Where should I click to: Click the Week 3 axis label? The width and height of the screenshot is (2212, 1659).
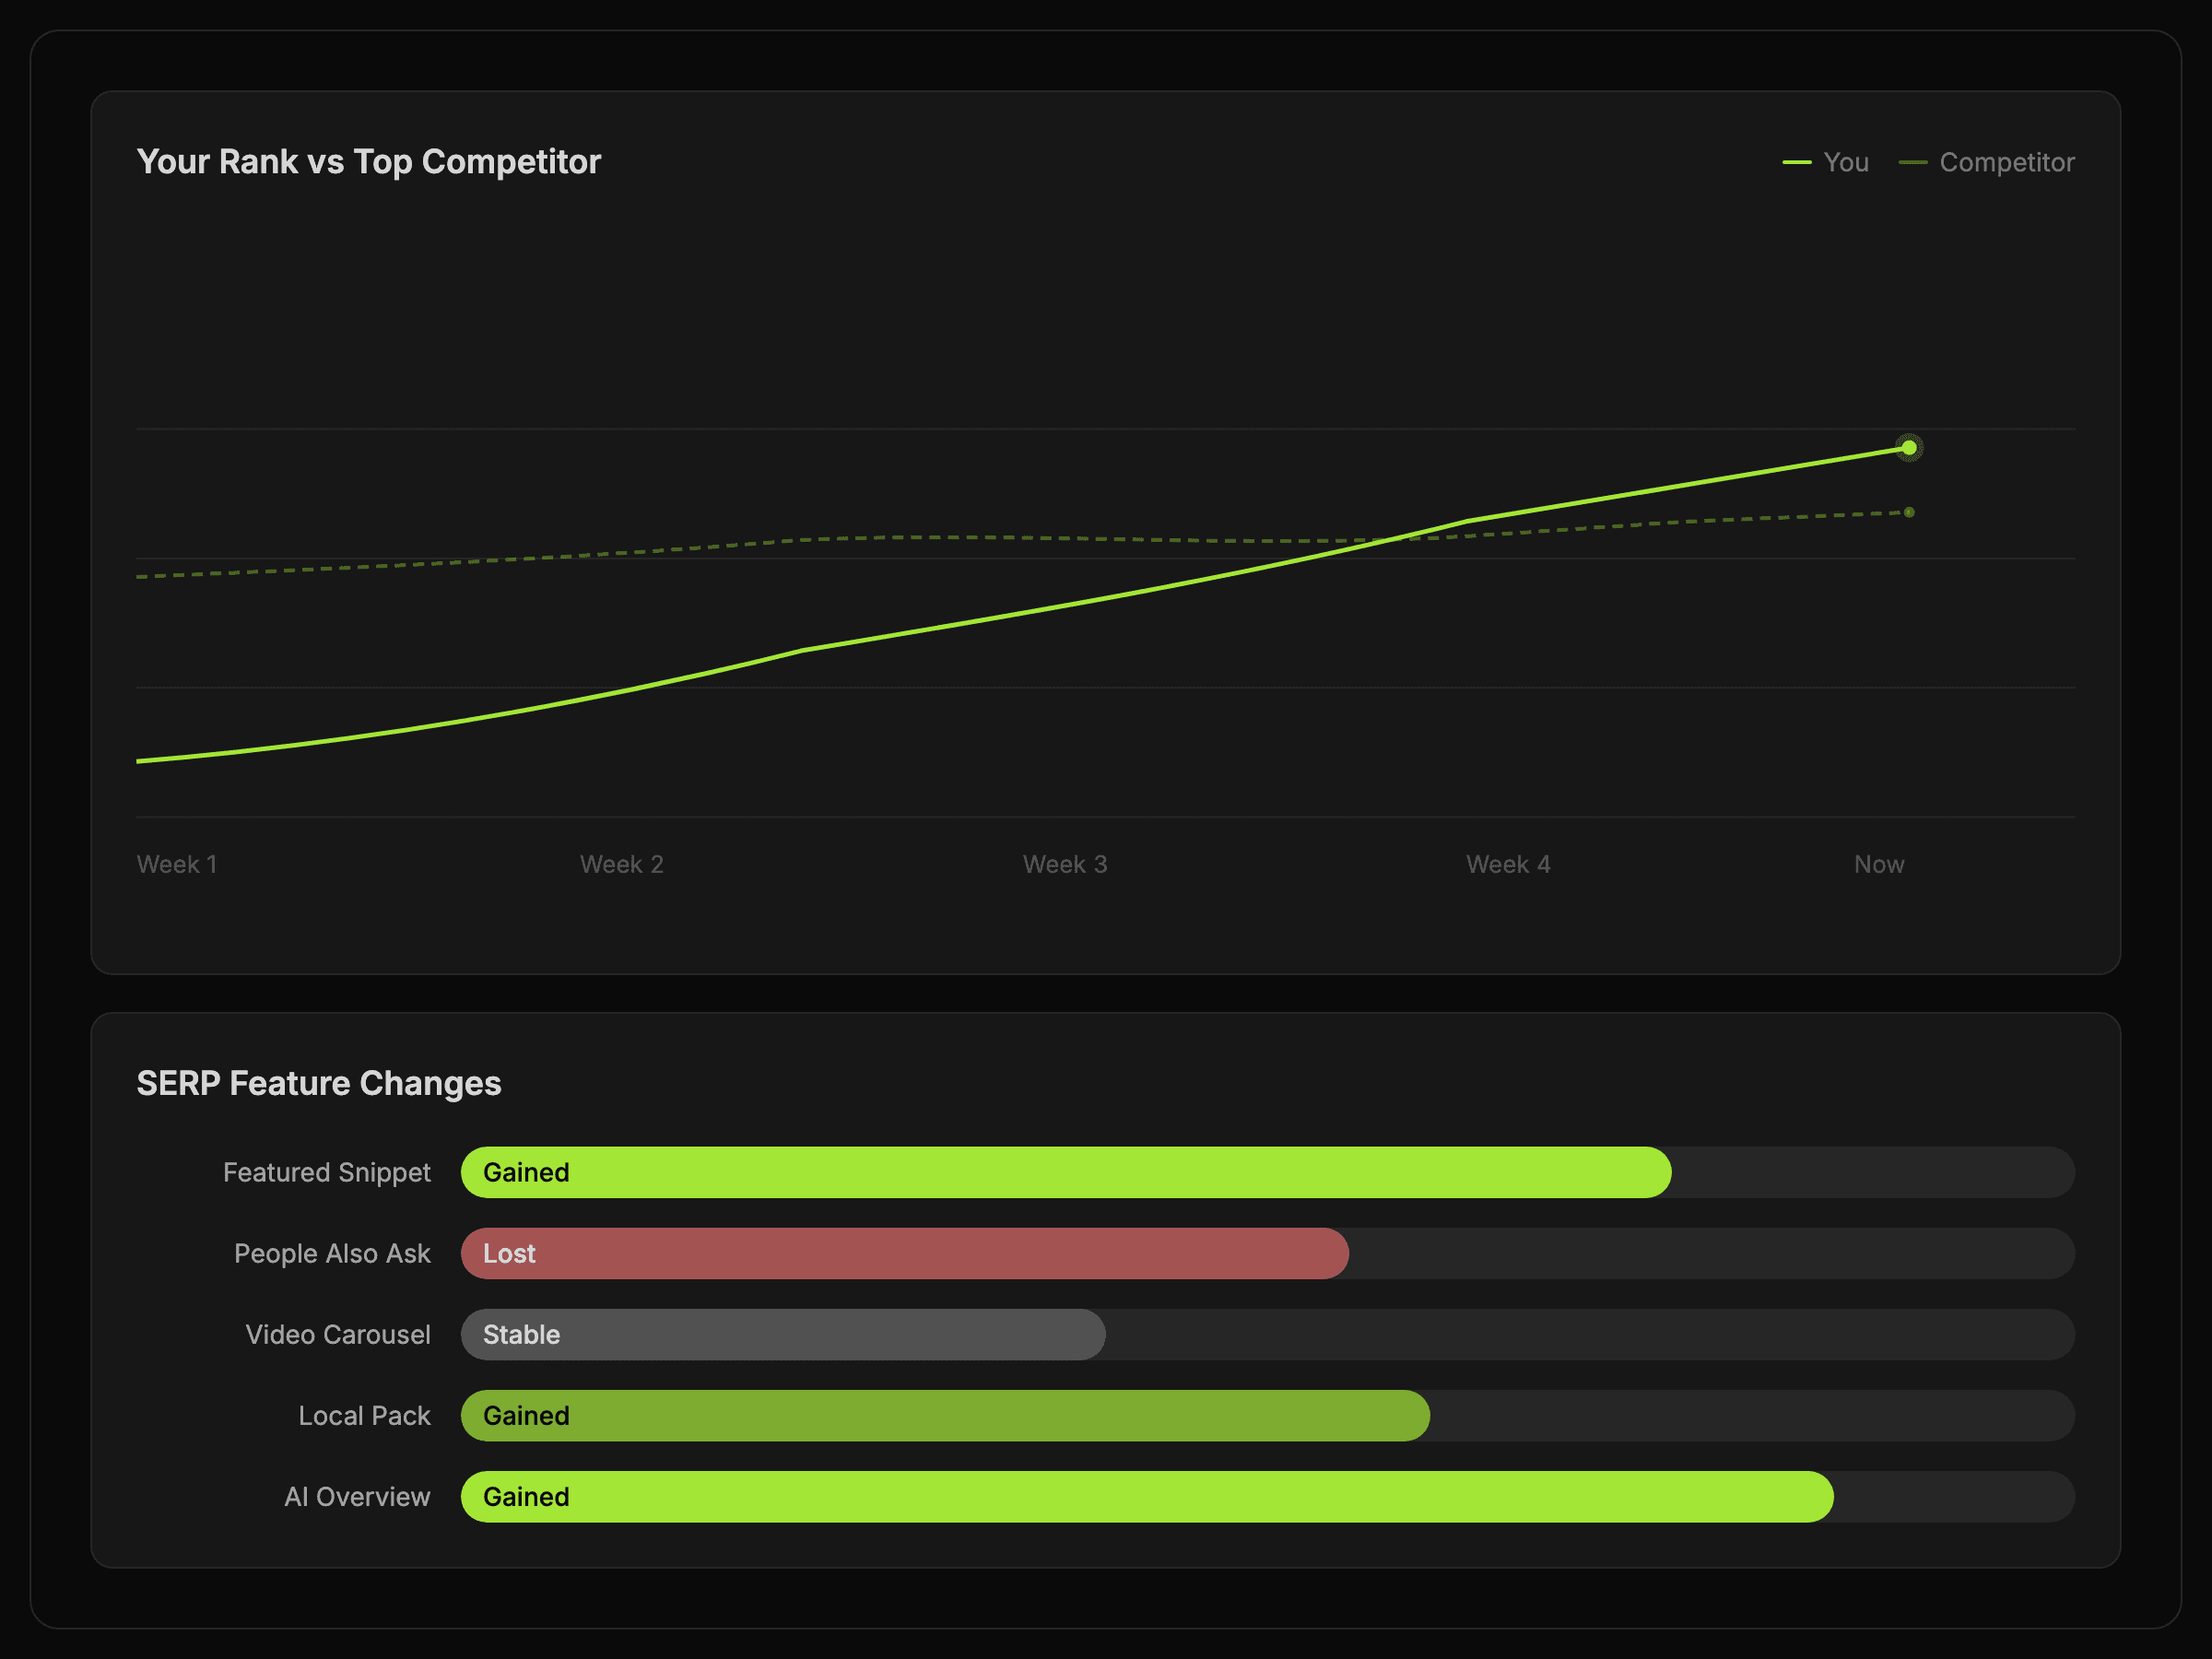(x=1064, y=864)
